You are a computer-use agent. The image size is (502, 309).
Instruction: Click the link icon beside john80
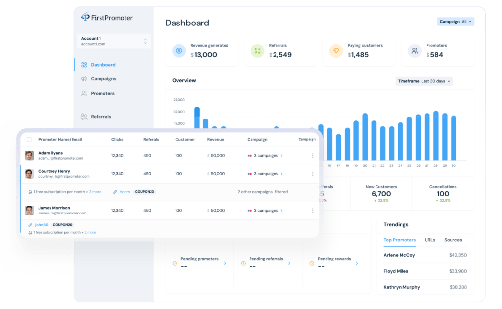point(30,225)
